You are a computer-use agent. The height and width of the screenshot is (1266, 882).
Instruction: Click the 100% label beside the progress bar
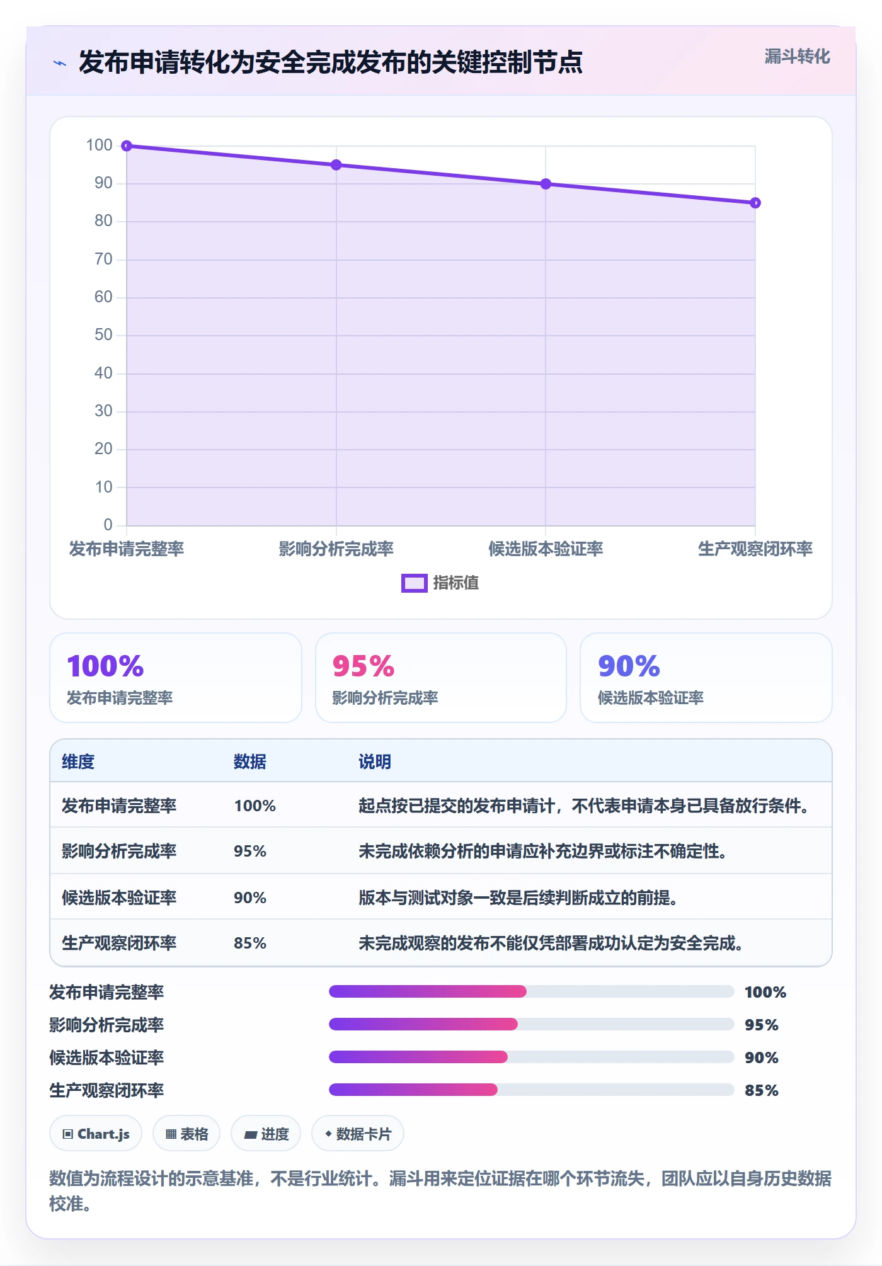(x=765, y=992)
